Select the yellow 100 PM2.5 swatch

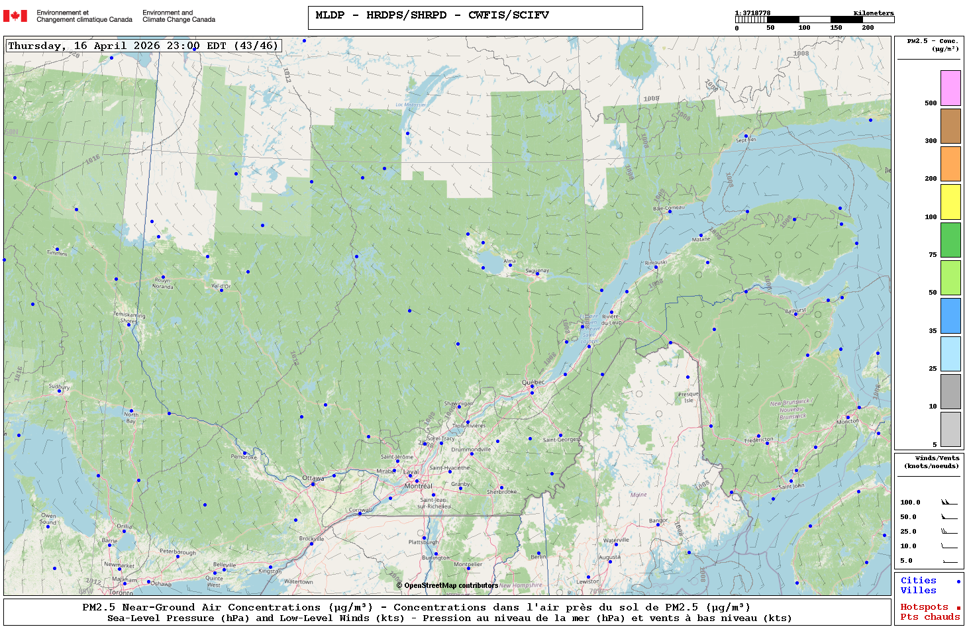[950, 202]
